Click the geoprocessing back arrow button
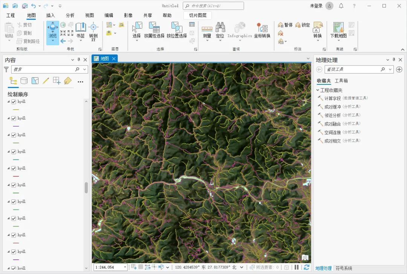Image resolution: width=407 pixels, height=274 pixels. coord(319,69)
